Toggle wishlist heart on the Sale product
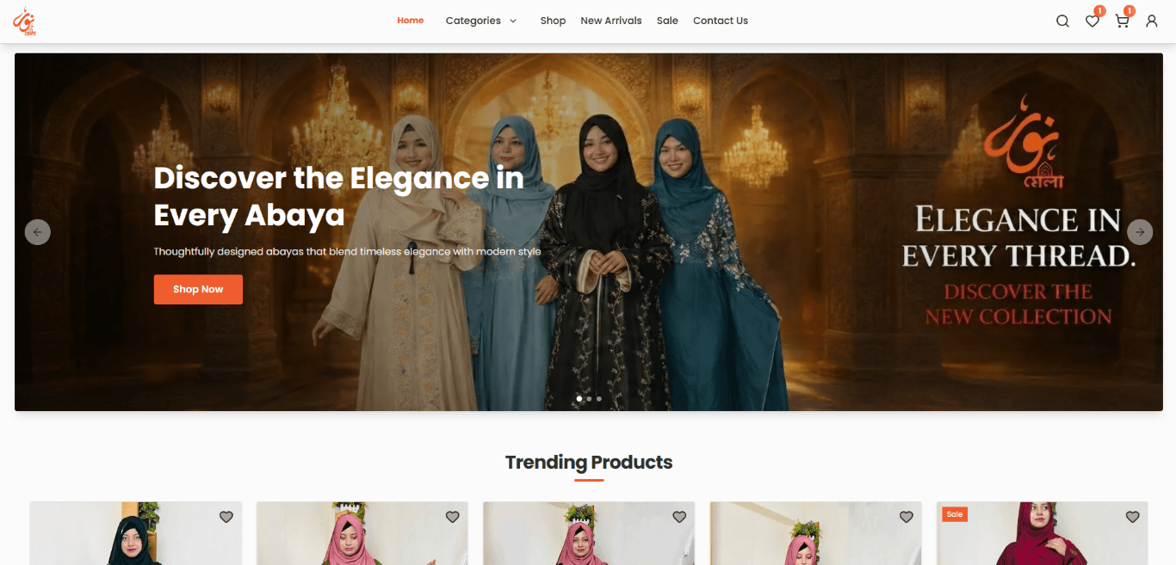Screen dimensions: 1176x565 click(x=1133, y=517)
